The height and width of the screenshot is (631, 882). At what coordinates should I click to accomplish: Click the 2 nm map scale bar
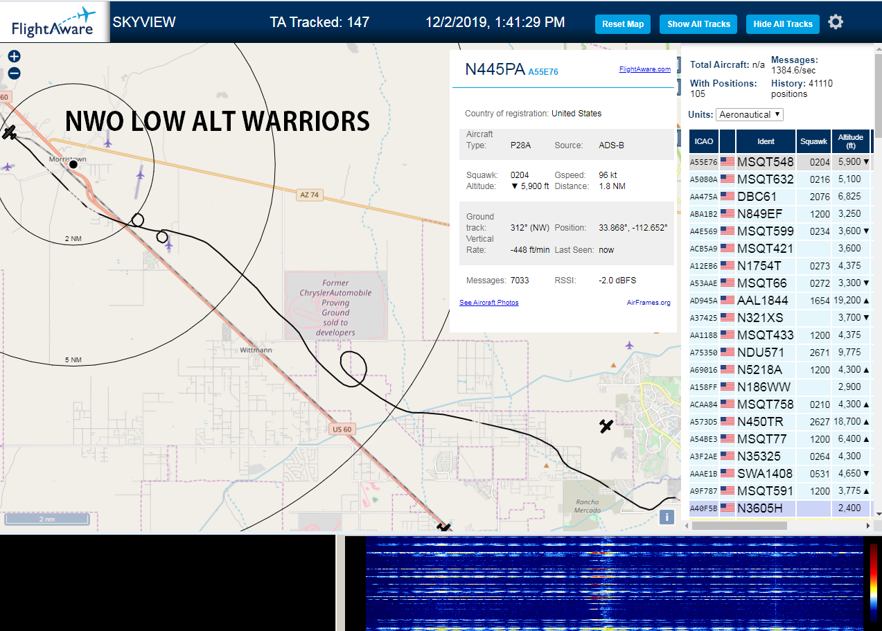coord(46,519)
